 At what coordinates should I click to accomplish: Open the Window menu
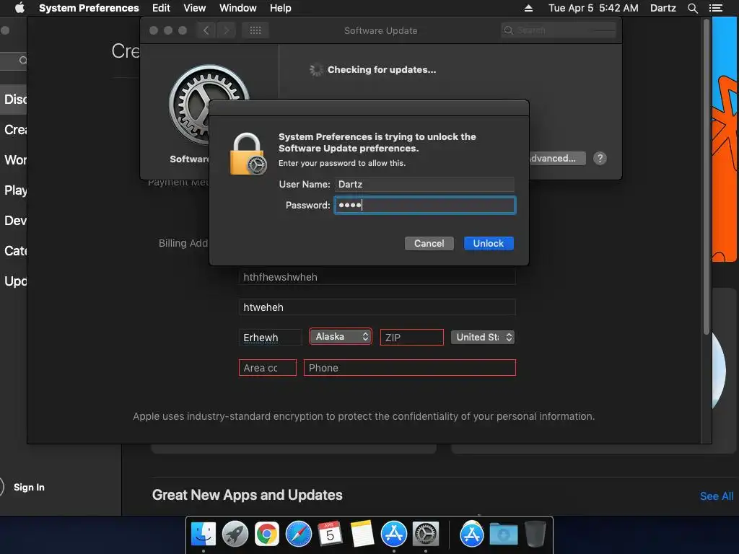point(238,8)
